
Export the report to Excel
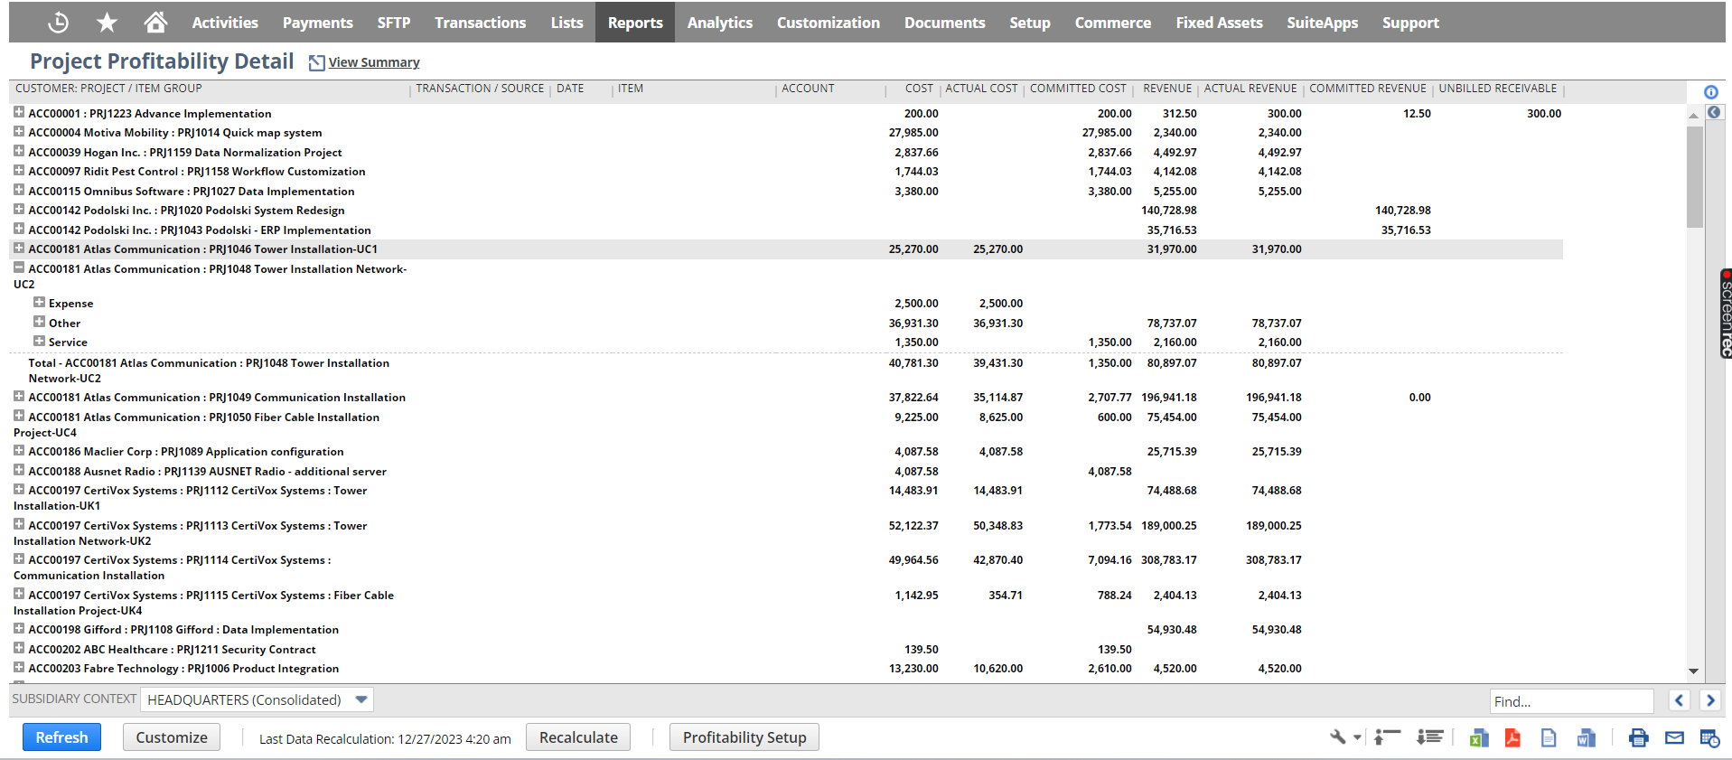tap(1478, 738)
